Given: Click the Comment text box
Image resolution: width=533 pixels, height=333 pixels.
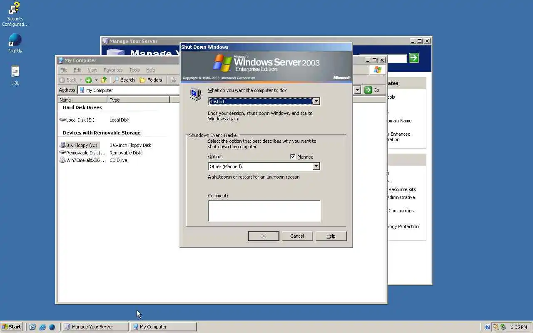Looking at the screenshot, I should pyautogui.click(x=264, y=211).
